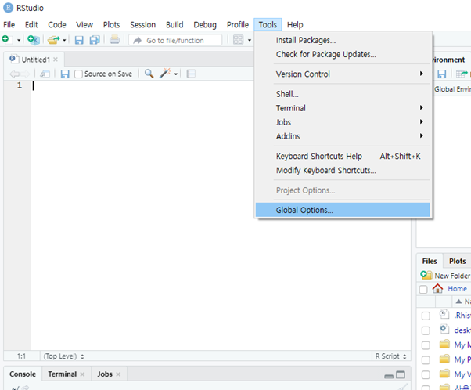Click the Open File folder icon

coord(54,40)
